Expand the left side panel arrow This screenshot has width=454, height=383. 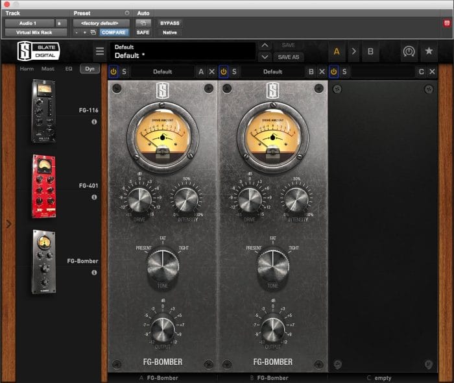point(8,224)
